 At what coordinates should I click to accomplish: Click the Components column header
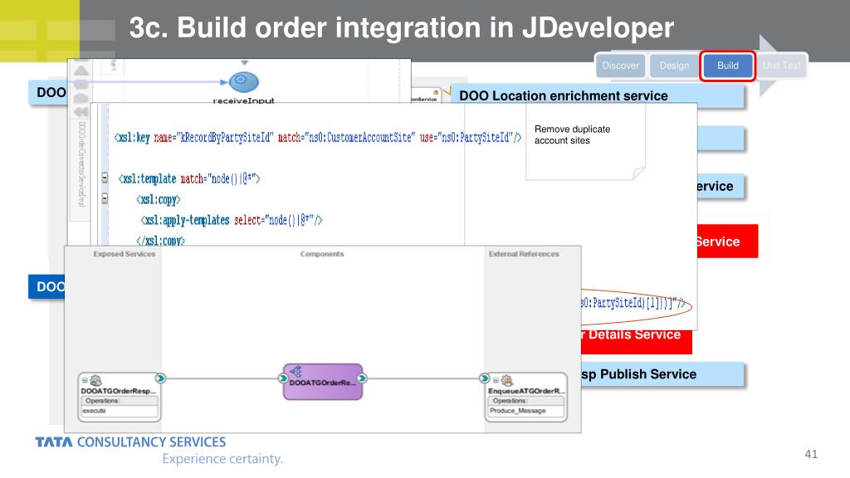pyautogui.click(x=322, y=254)
